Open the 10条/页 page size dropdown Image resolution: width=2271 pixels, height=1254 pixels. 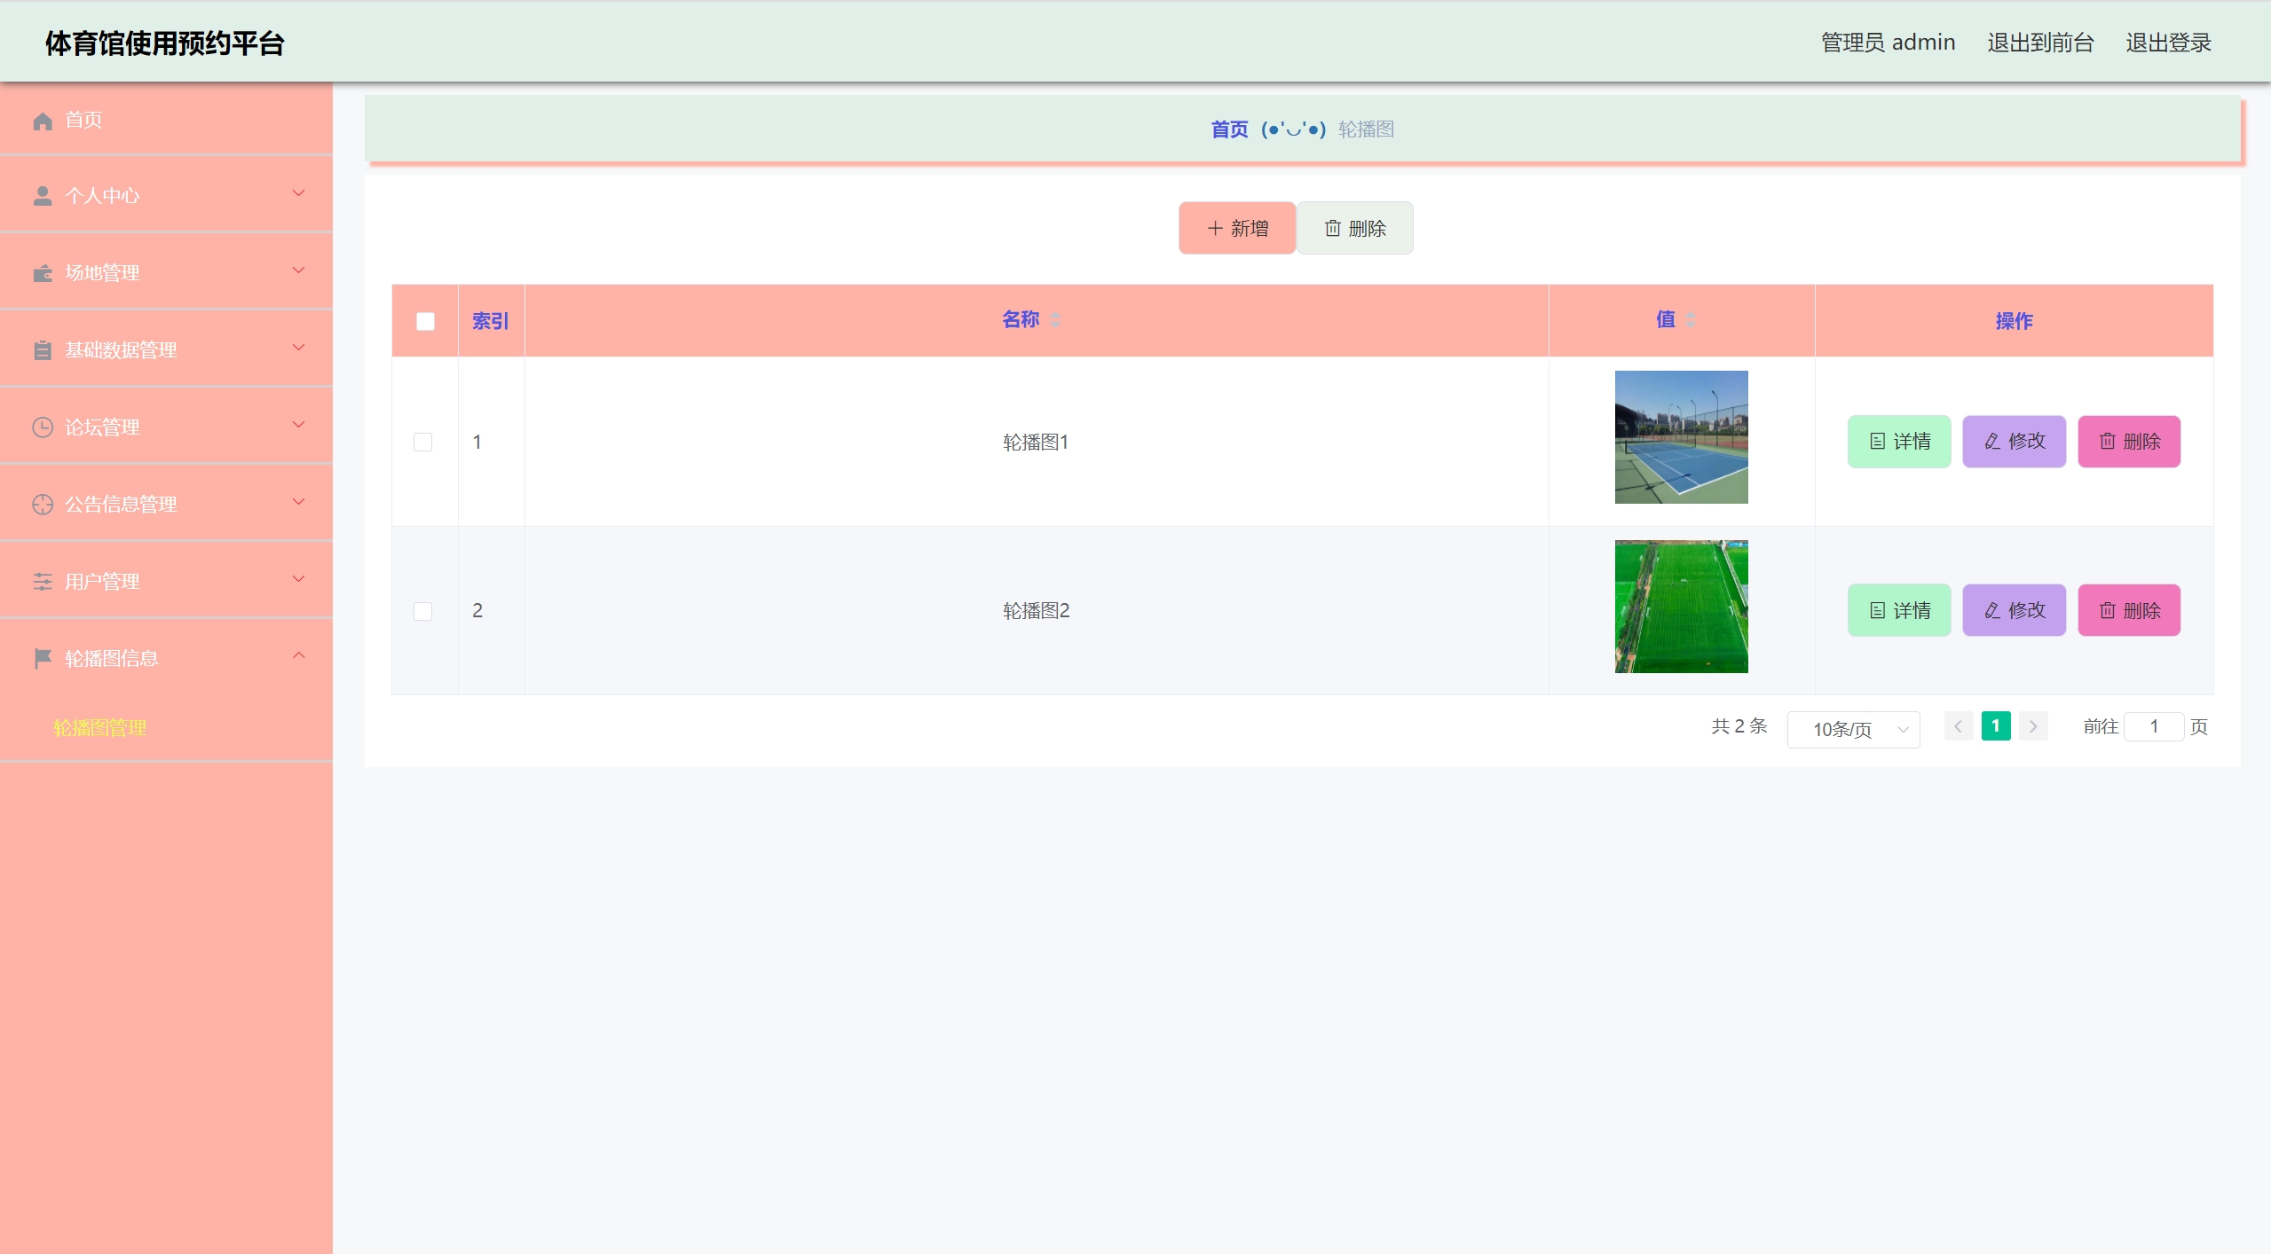(x=1853, y=729)
